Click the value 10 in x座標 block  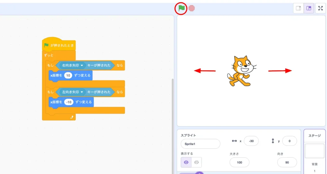(68, 75)
